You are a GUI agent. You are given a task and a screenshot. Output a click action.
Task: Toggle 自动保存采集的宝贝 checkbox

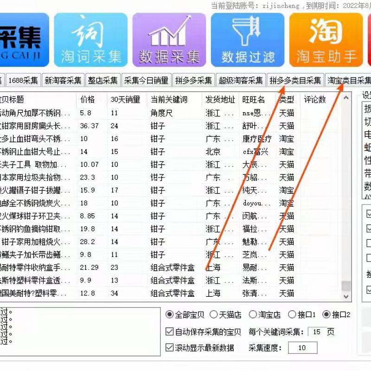pos(169,332)
